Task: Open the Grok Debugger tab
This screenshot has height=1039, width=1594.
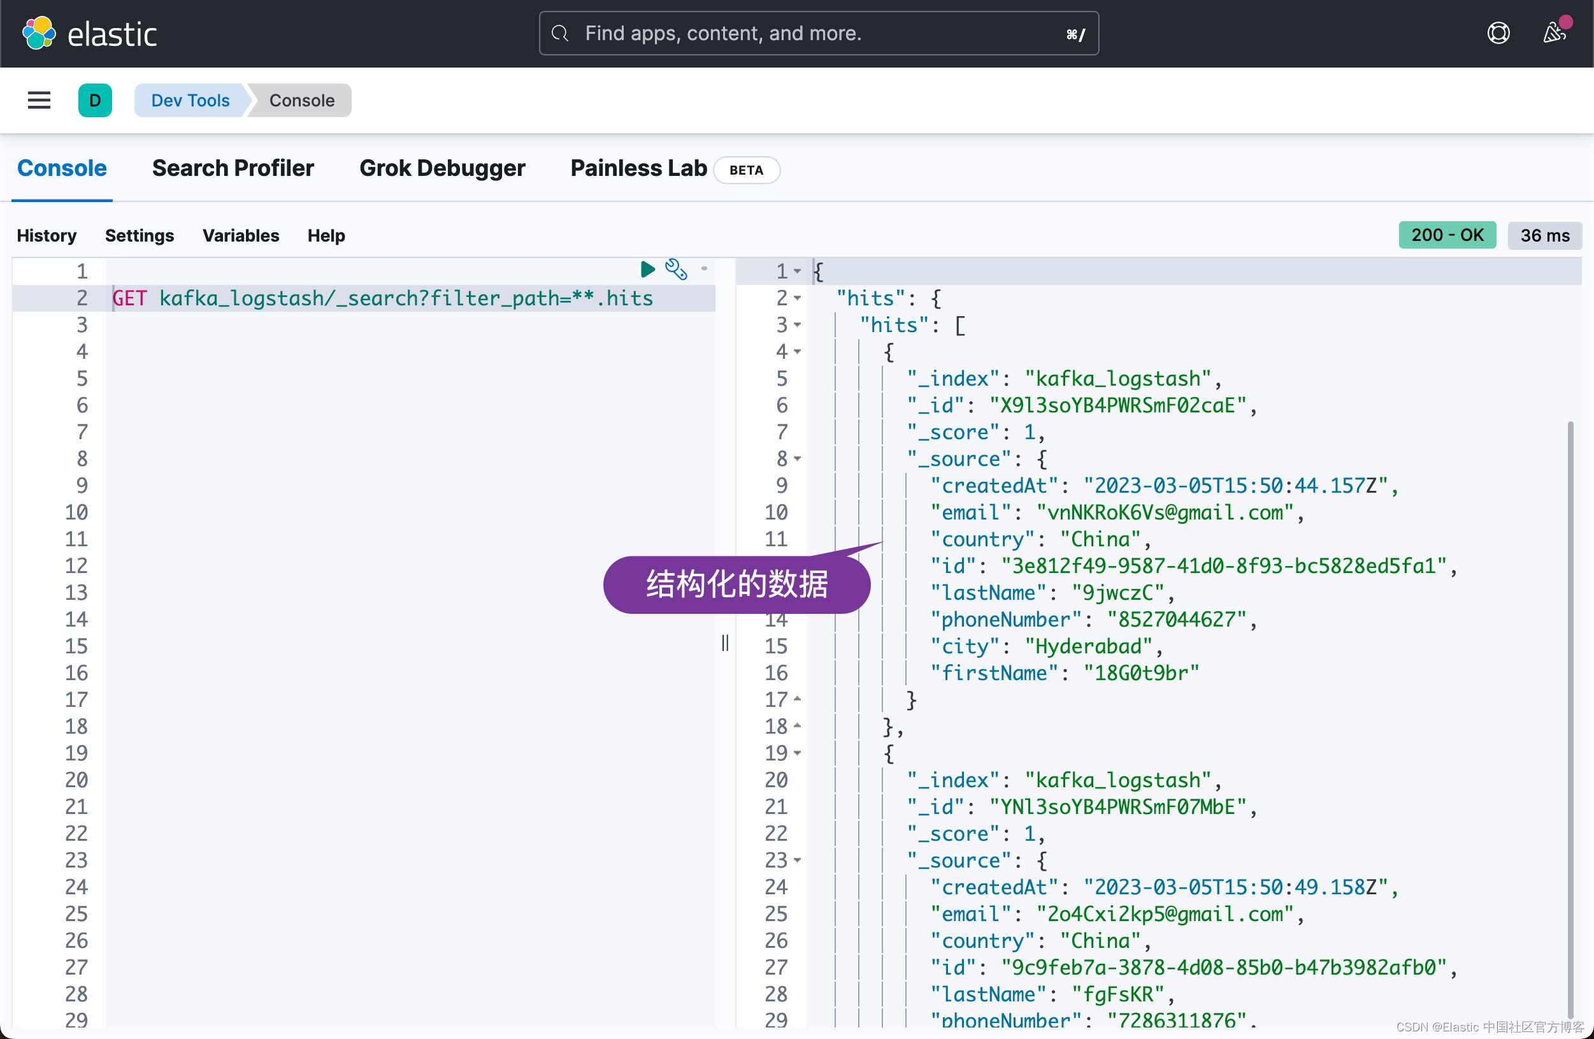Action: tap(442, 168)
